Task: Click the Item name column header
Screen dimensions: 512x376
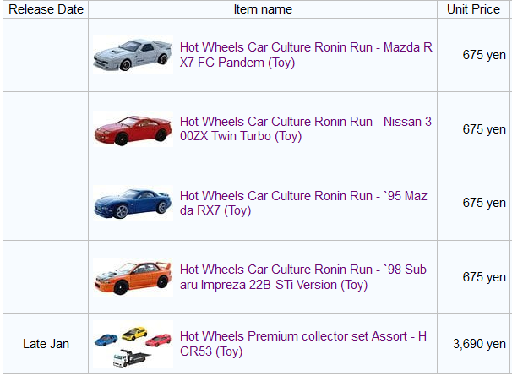Action: tap(263, 9)
